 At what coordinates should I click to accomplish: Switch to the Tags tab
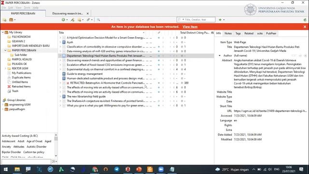238,33
